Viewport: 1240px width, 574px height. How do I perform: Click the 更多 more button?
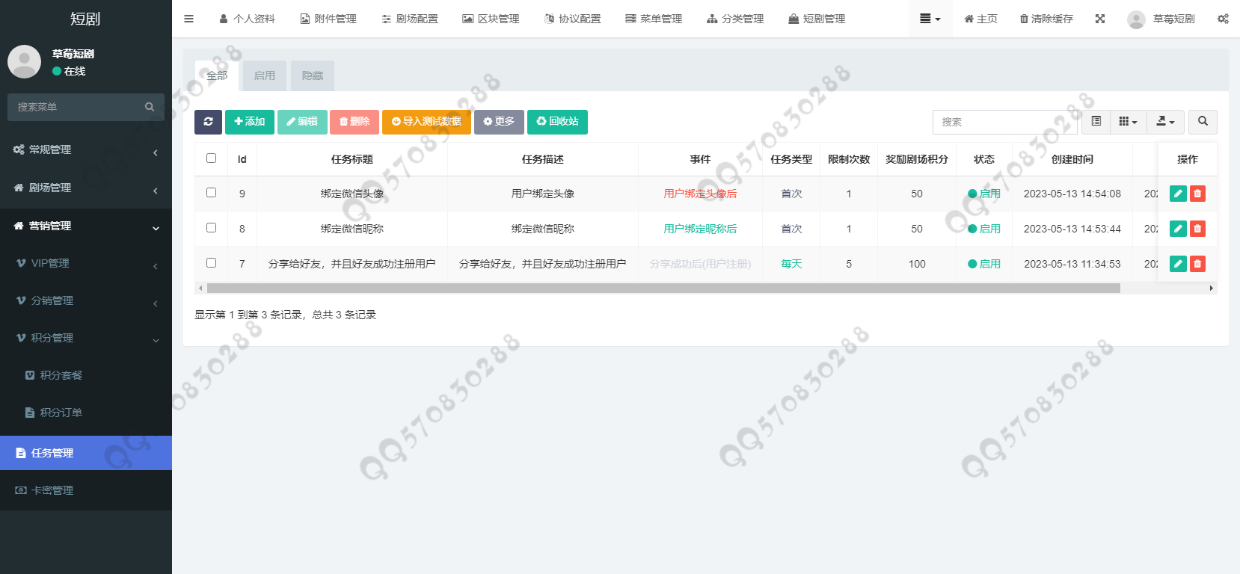click(499, 122)
